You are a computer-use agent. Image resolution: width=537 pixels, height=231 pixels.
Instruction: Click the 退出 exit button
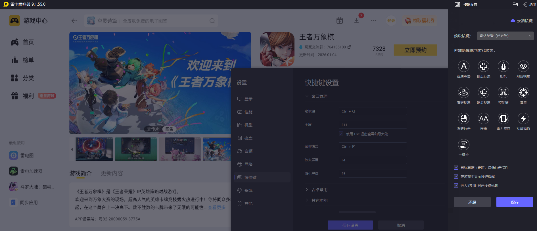[530, 5]
